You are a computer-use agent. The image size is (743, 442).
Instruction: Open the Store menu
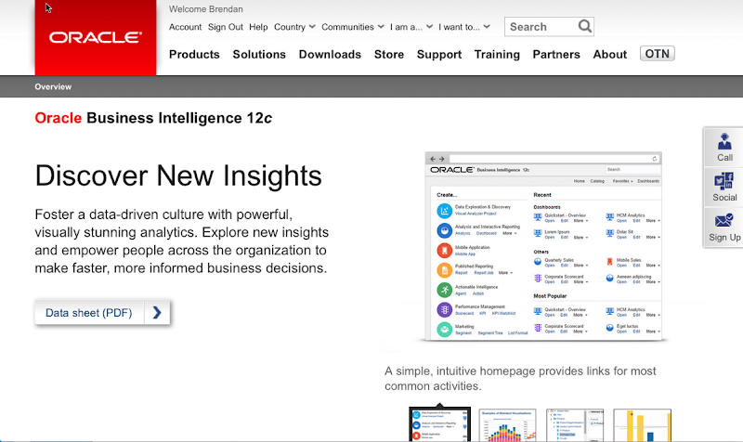[x=389, y=55]
